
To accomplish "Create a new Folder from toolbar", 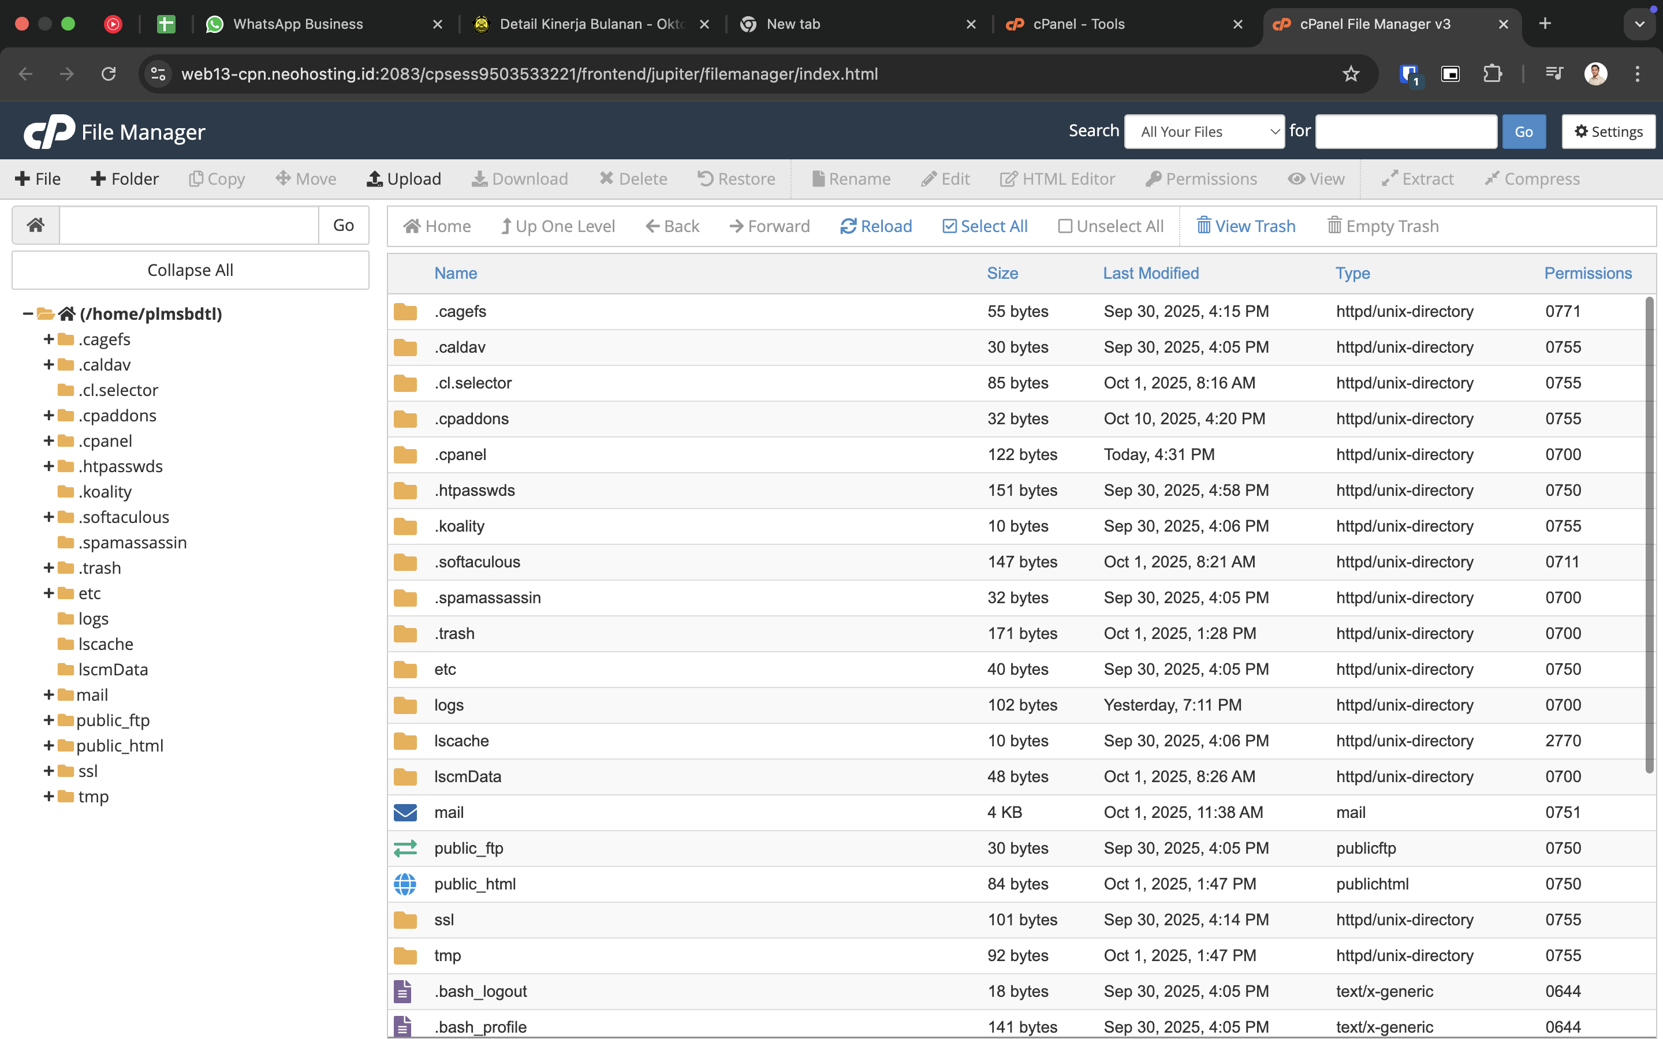I will 124,179.
